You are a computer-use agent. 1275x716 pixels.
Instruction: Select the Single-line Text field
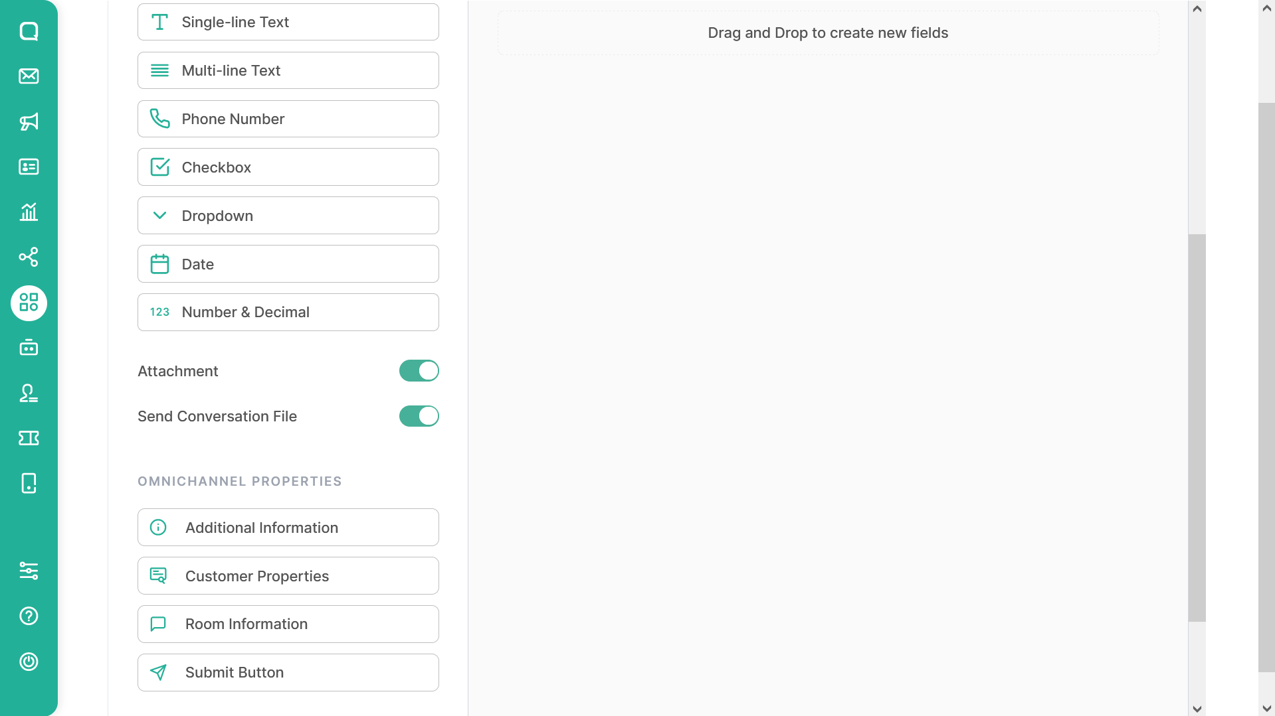[288, 22]
